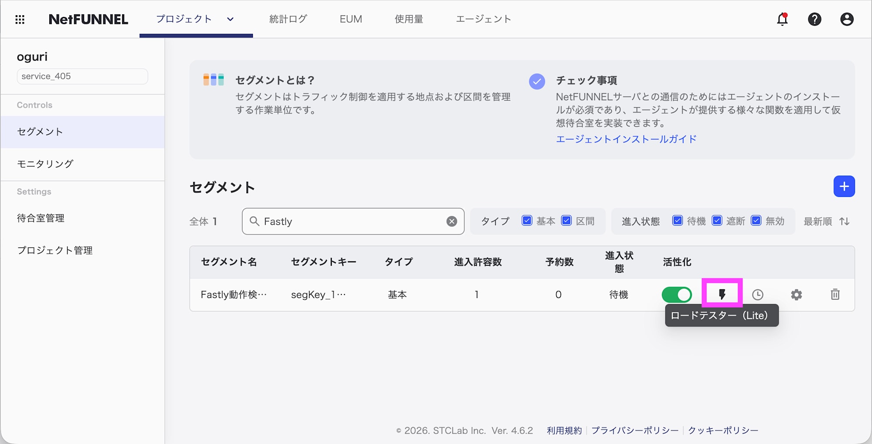Open the history icon for the Fastly segment

tap(758, 295)
